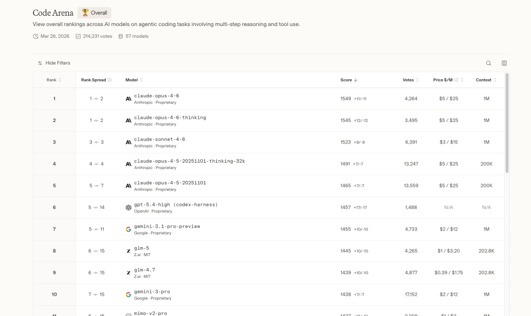
Task: Click the table vertical scrollbar
Action: tap(507, 123)
